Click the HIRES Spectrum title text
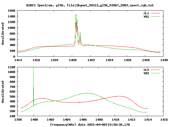This screenshot has width=169, height=127. [90, 5]
